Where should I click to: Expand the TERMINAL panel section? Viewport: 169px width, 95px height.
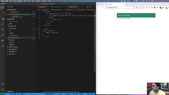(10, 92)
